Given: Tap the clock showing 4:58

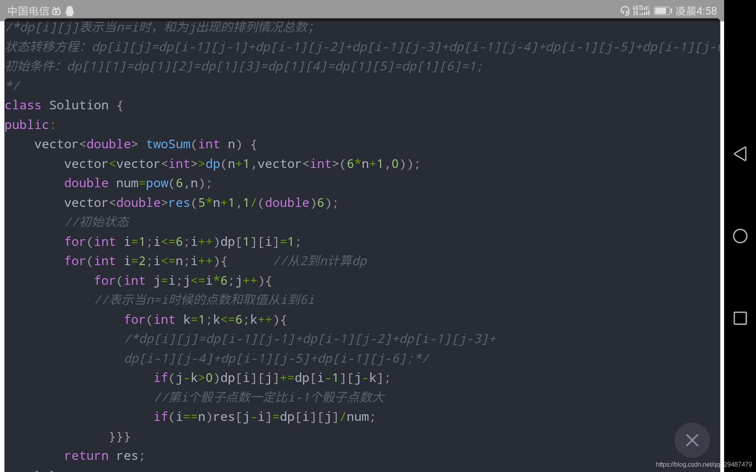Looking at the screenshot, I should 696,11.
